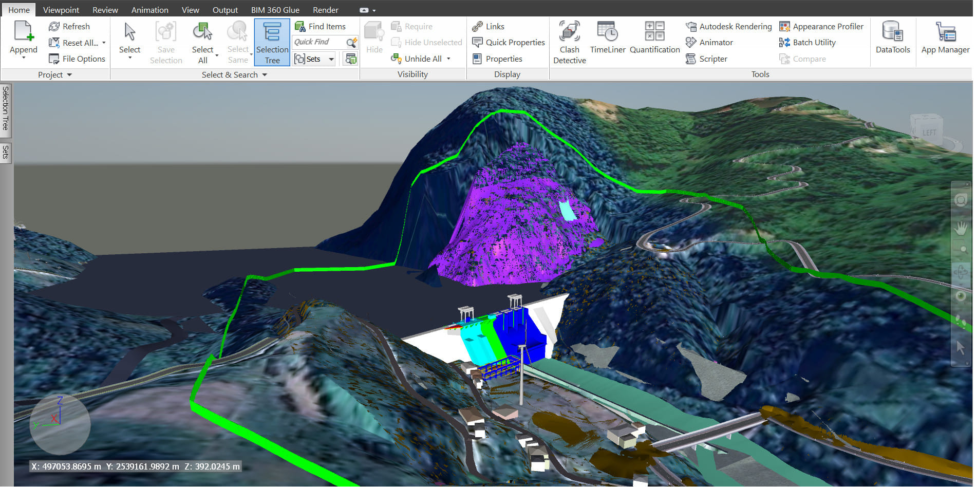Viewport: 976px width, 487px height.
Task: Open the BIM 360 Glue tab
Action: click(x=275, y=10)
